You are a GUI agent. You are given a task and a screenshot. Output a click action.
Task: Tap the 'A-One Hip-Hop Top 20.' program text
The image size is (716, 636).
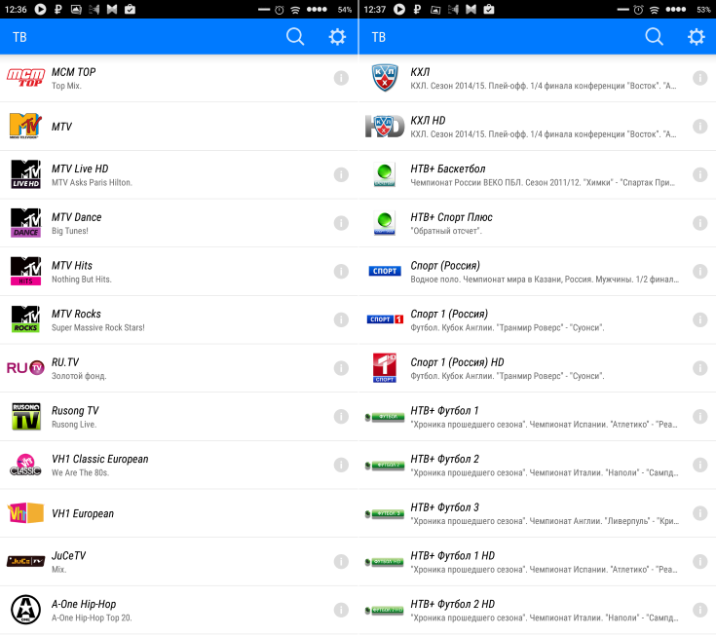pos(92,618)
